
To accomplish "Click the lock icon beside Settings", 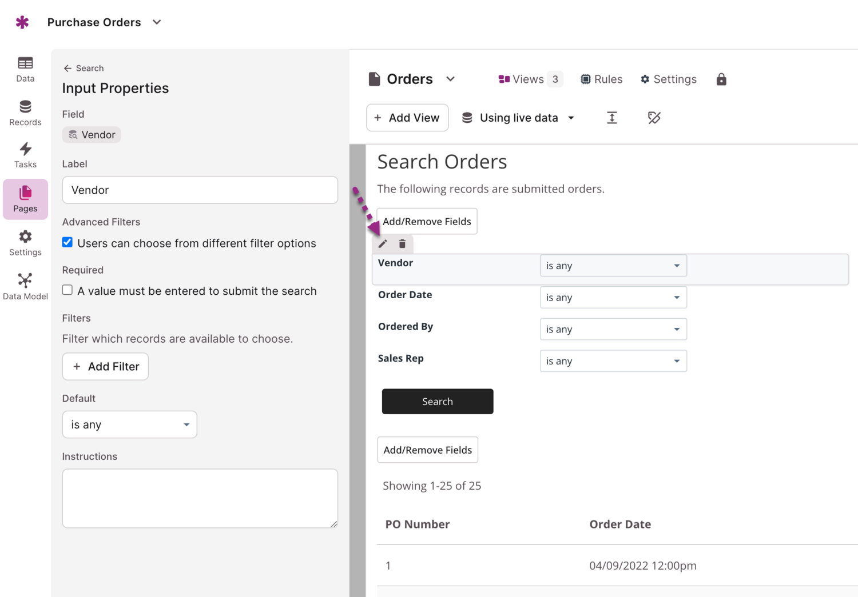I will pos(721,79).
